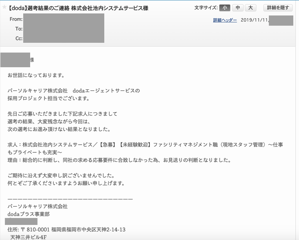Click the Cc: label
The image size is (299, 240).
coord(19,39)
